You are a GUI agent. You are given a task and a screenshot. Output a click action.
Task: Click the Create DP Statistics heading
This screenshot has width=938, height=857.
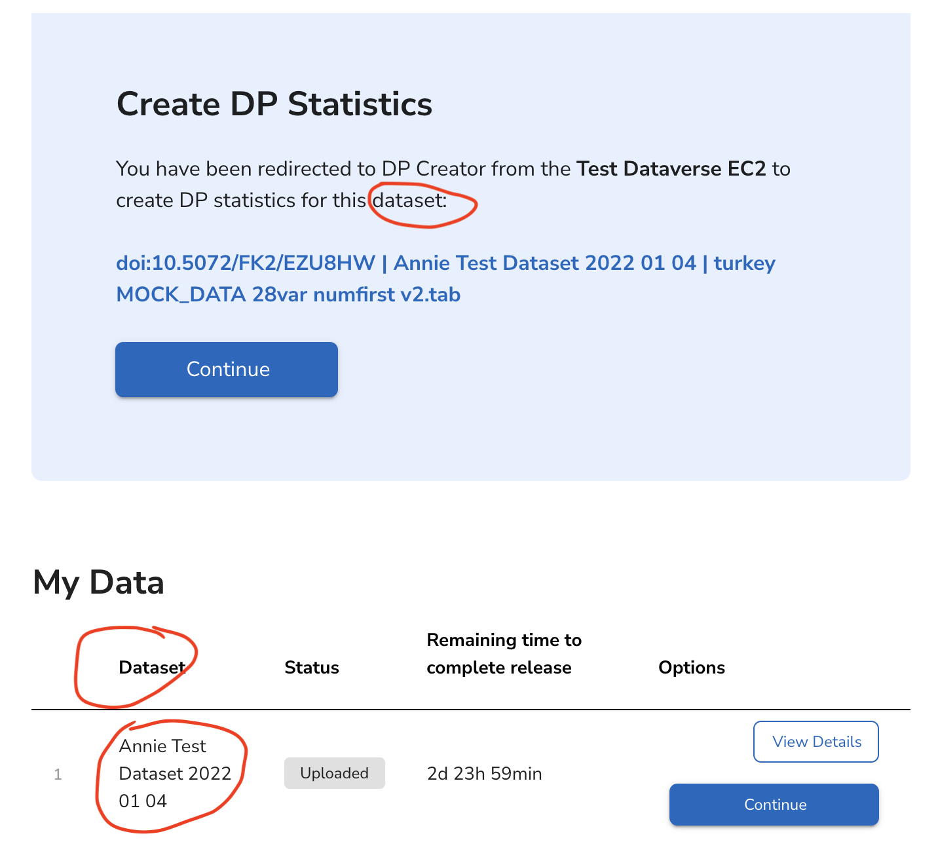coord(274,104)
